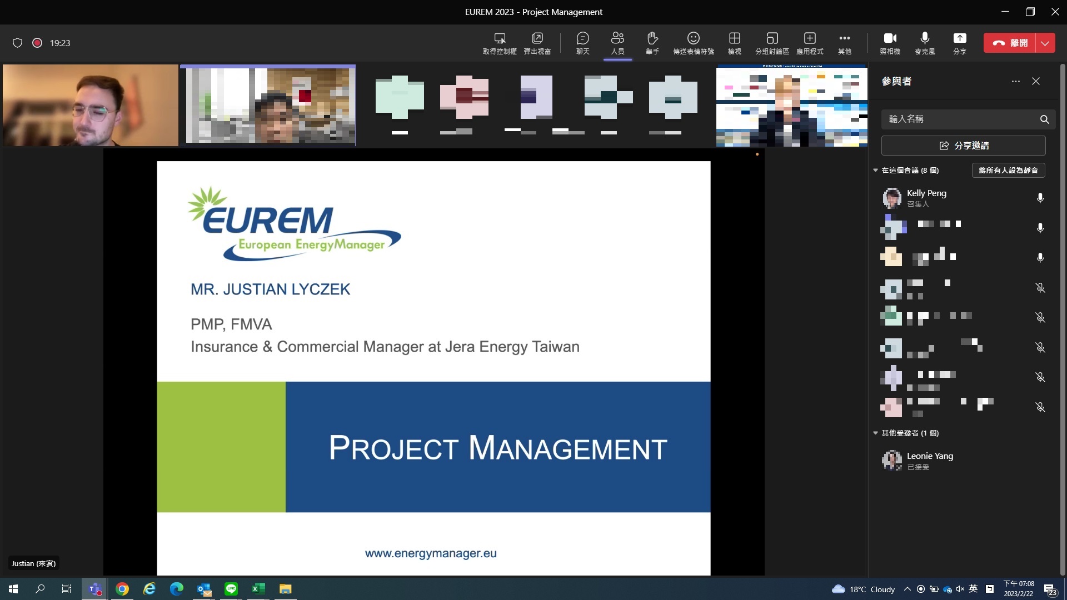The height and width of the screenshot is (600, 1067).
Task: Toggle microphone of second listed participant
Action: pos(1040,228)
